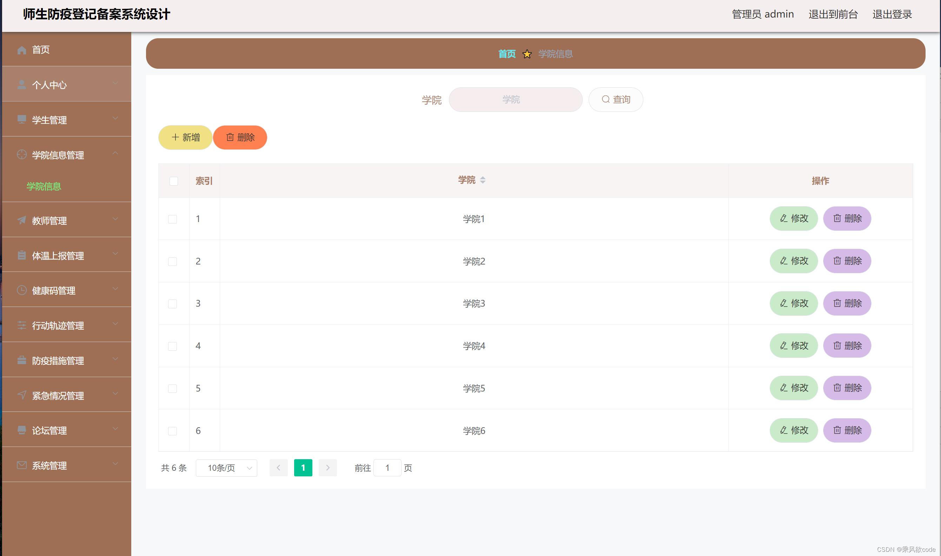Tick the select-all checkbox in table header
This screenshot has width=941, height=556.
[x=173, y=181]
